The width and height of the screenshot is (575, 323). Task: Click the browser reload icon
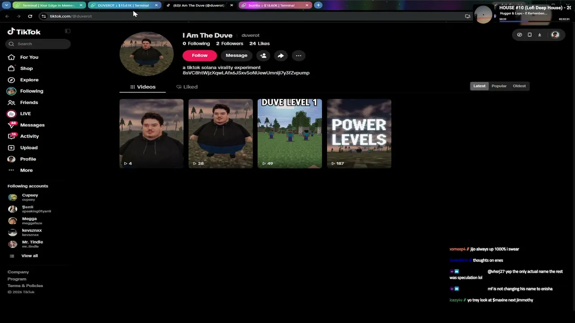tap(30, 16)
